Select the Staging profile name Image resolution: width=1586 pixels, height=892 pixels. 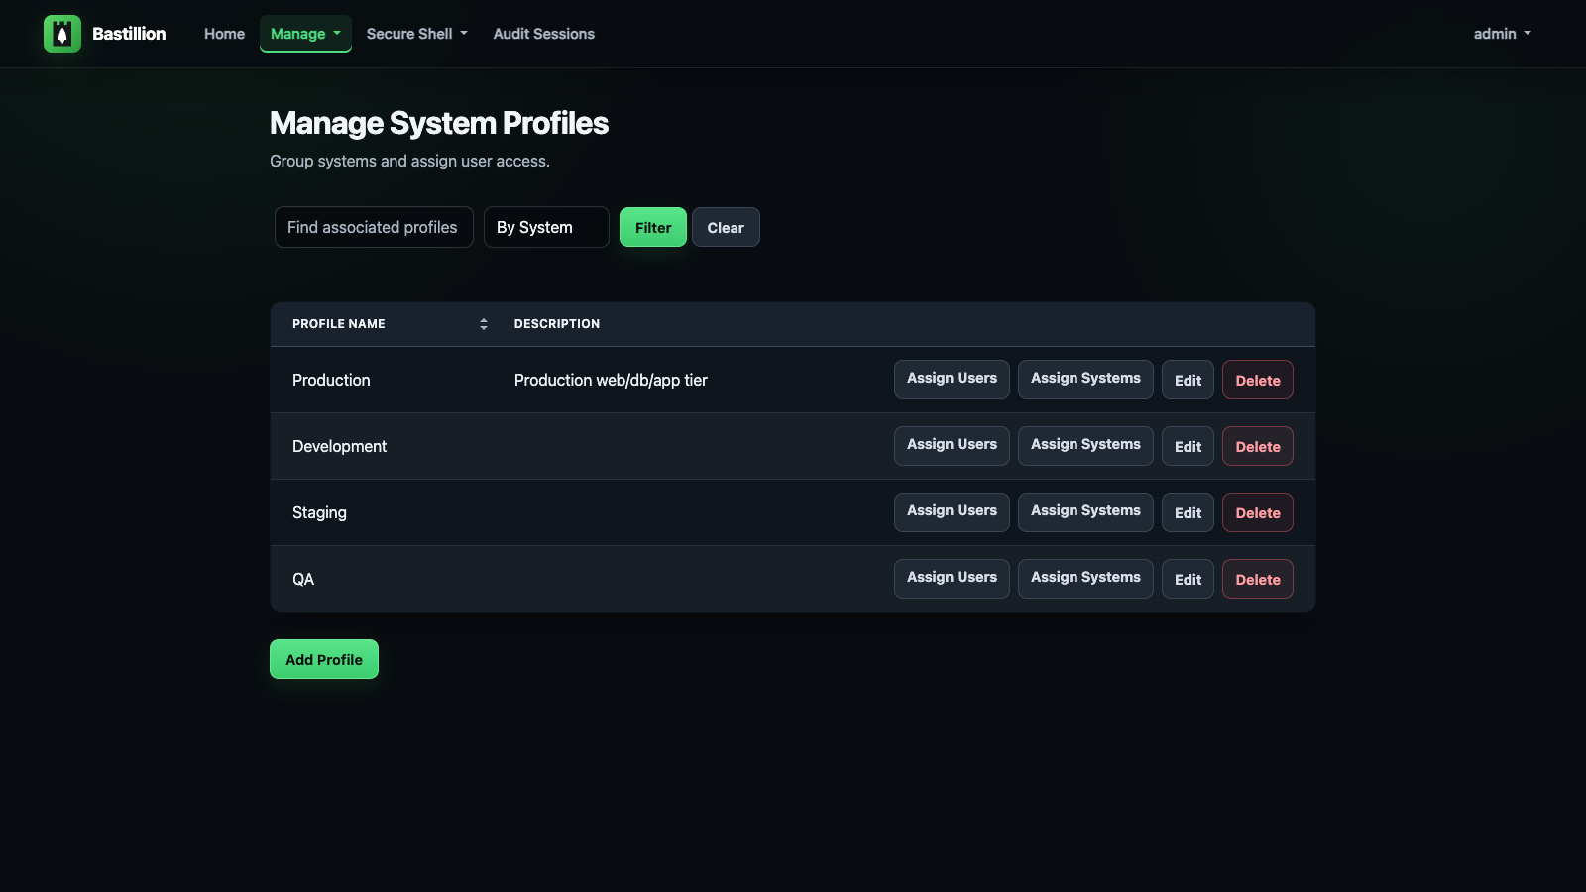[319, 512]
